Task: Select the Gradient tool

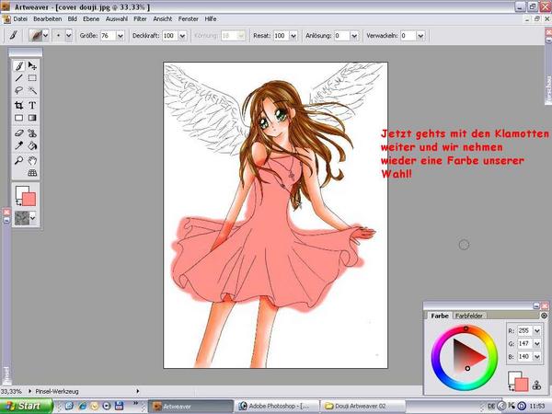Action: tap(32, 118)
